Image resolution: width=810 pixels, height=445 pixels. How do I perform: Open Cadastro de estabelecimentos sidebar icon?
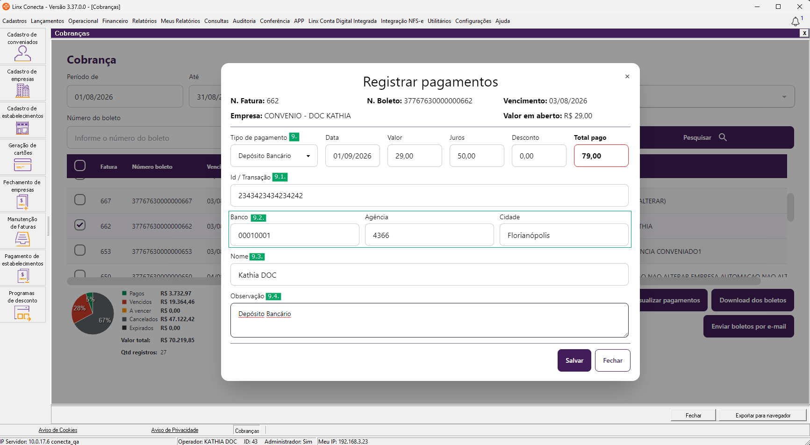[x=22, y=120]
